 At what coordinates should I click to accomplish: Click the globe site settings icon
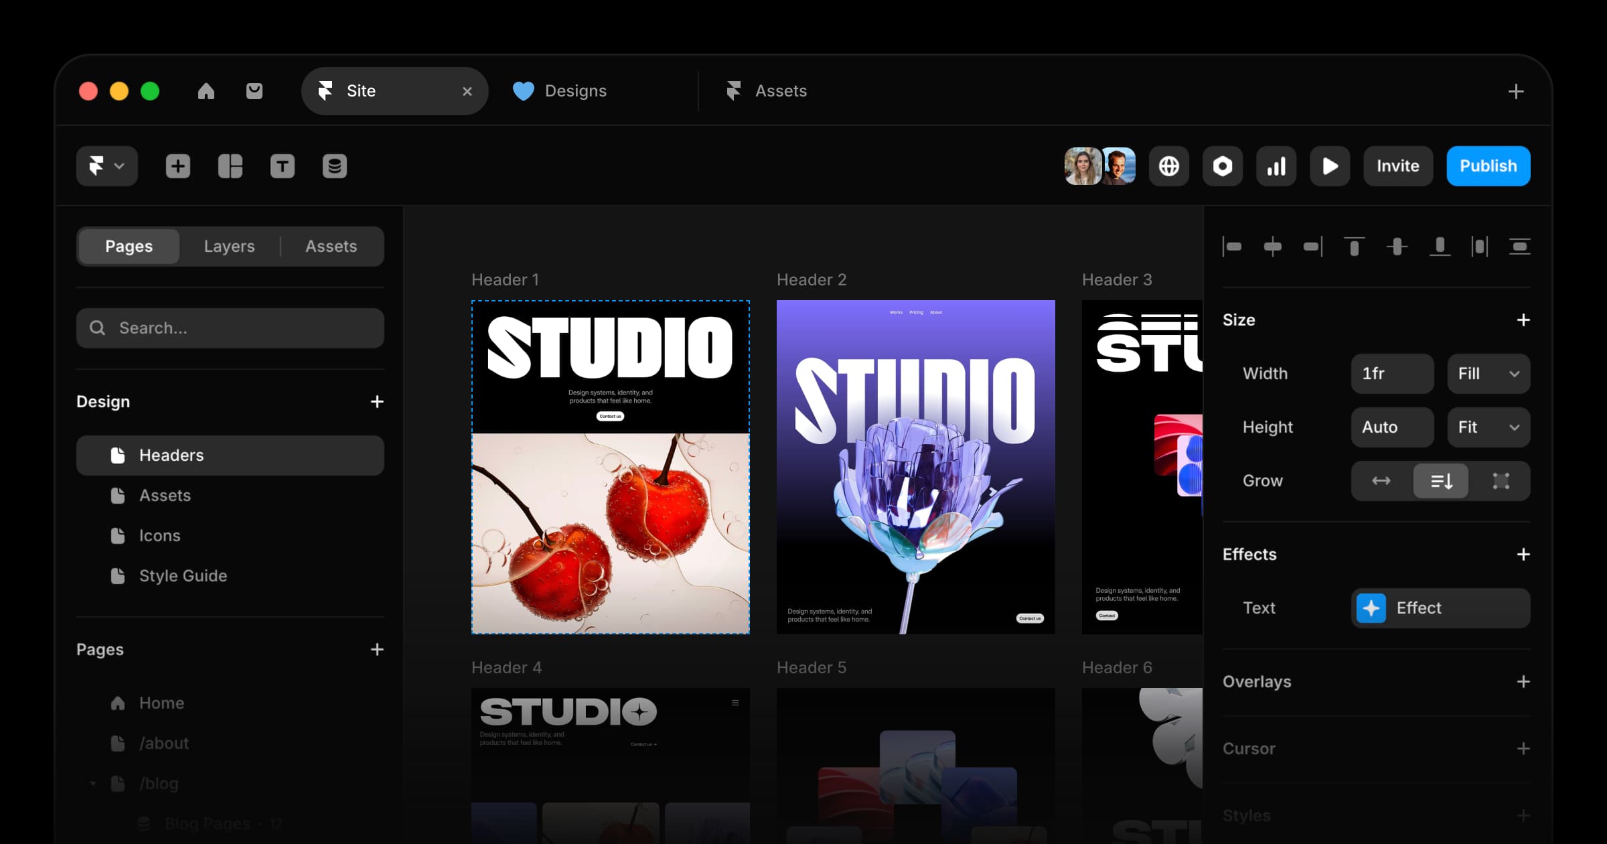pos(1169,166)
